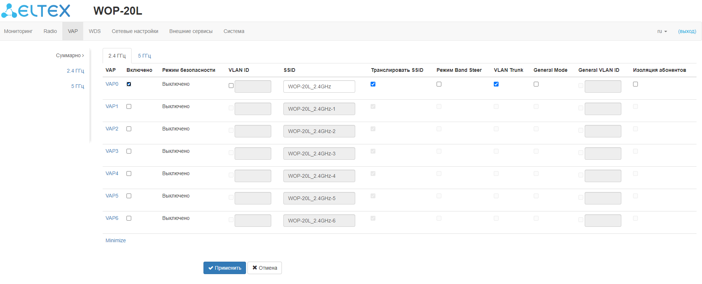Expand the Суммарно sidebar item
The width and height of the screenshot is (702, 284).
pos(70,56)
